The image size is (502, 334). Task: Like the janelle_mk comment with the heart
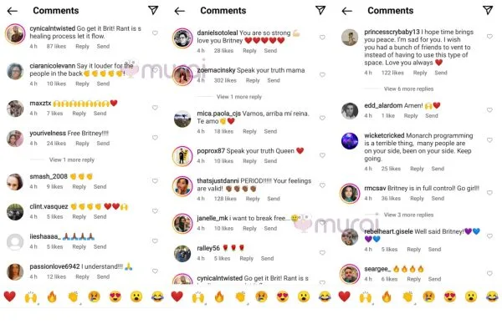tap(322, 223)
